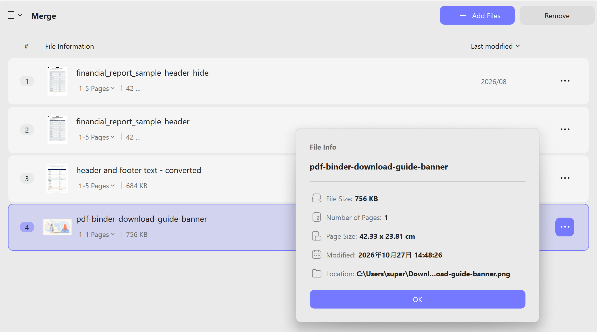
Task: Click the File Size disk icon
Action: (316, 199)
